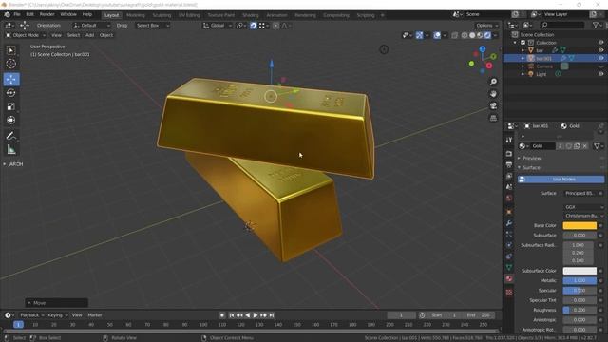Click the Subsurface Color swatch
Image resolution: width=608 pixels, height=342 pixels.
pos(579,271)
